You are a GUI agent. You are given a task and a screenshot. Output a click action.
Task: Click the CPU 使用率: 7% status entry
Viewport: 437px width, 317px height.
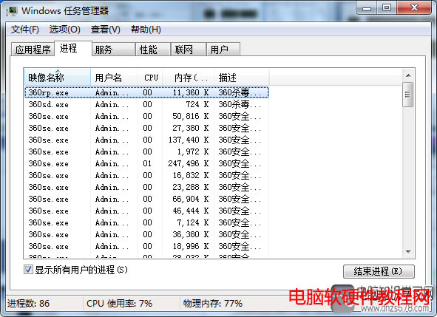point(119,303)
